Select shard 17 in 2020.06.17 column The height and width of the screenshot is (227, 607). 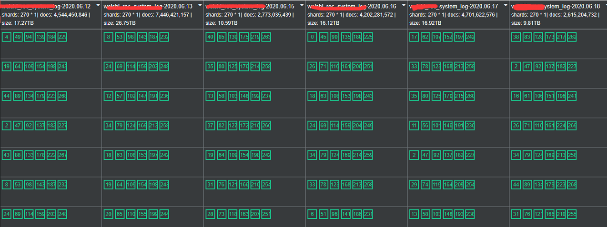pyautogui.click(x=415, y=37)
